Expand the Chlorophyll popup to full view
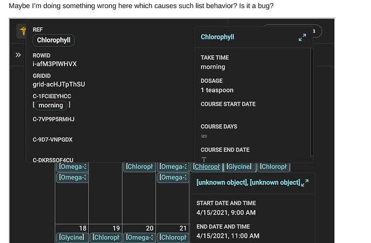This screenshot has height=243, width=371. coord(302,37)
